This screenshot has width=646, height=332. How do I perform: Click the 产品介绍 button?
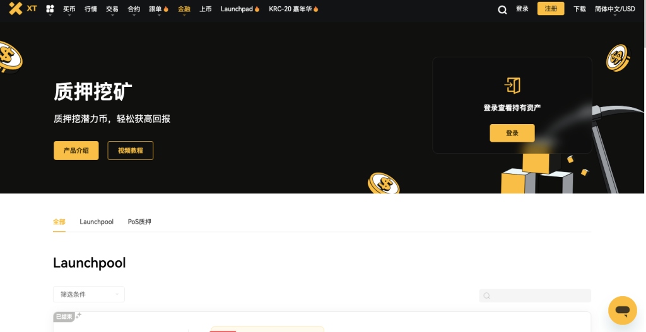coord(76,151)
